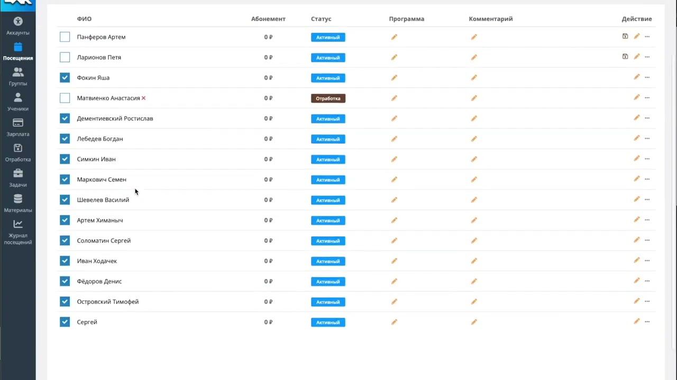Image resolution: width=677 pixels, height=380 pixels.
Task: Edit comment pencil for Симкин Иван
Action: [x=474, y=159]
